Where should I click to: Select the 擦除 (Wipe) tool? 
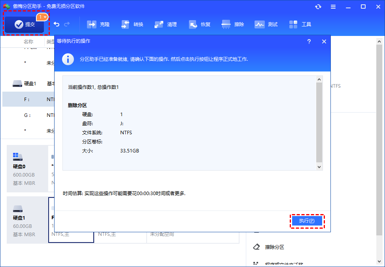click(233, 24)
